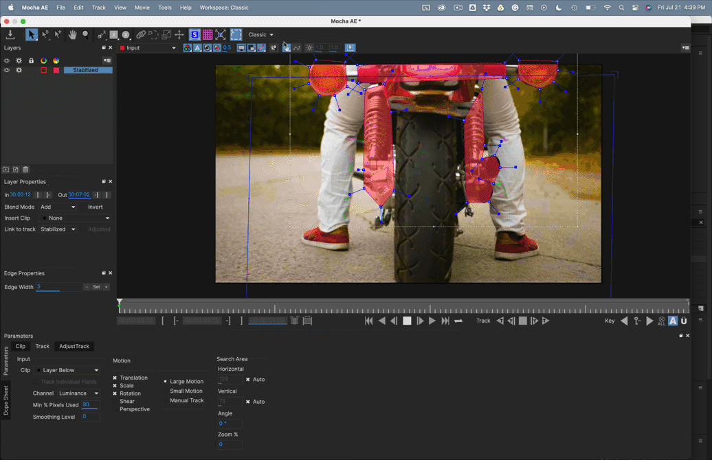
Task: Click the Delete All keyframes icon
Action: (x=661, y=321)
